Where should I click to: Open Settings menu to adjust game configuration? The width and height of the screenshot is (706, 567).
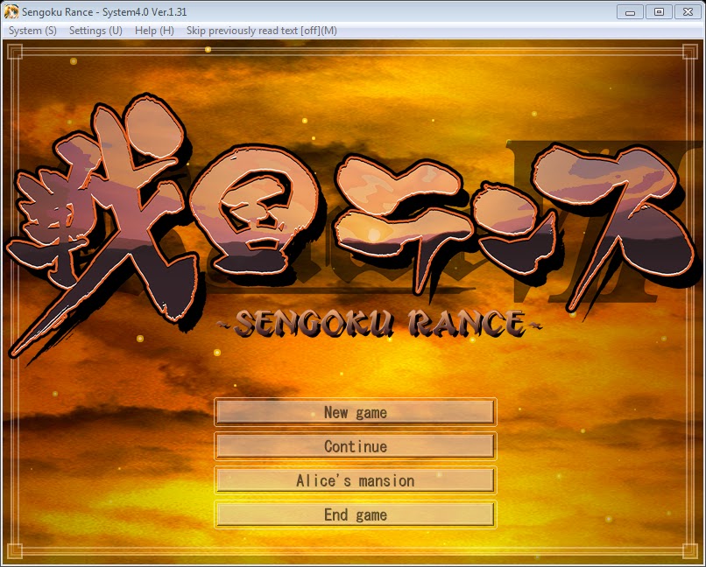94,30
